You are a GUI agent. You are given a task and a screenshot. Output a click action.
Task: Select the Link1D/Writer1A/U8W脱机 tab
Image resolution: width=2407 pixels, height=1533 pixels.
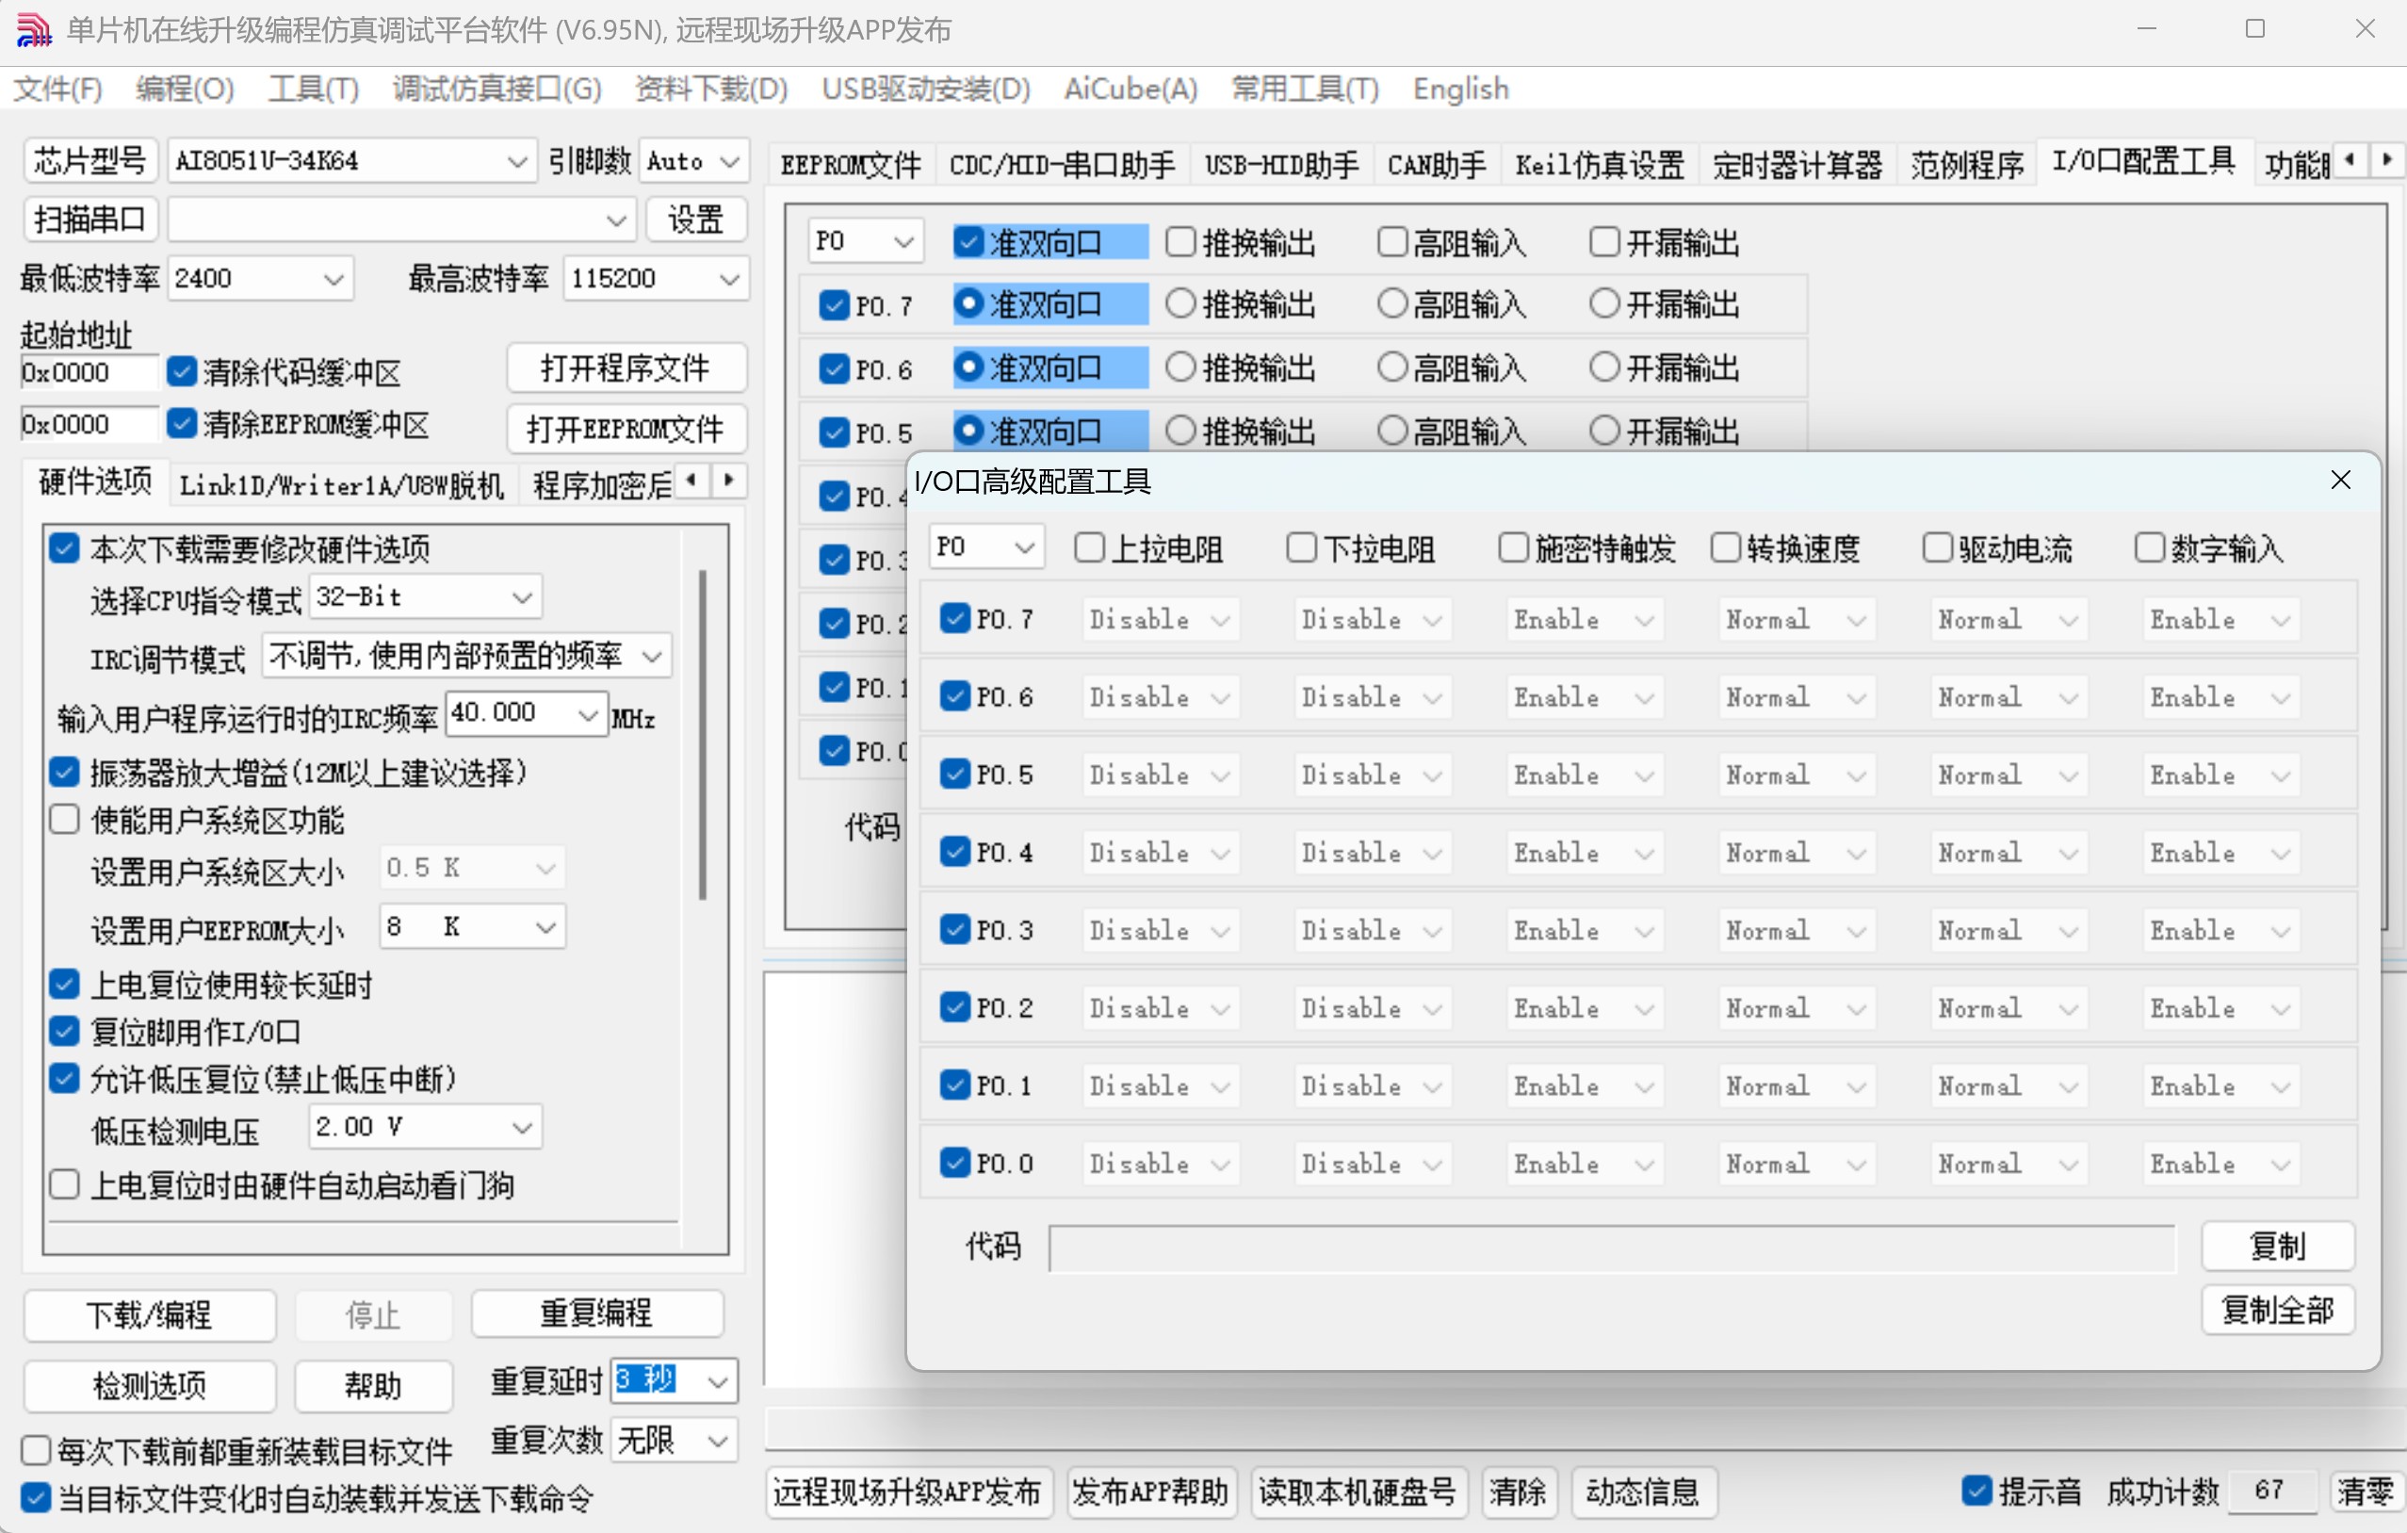(x=342, y=485)
